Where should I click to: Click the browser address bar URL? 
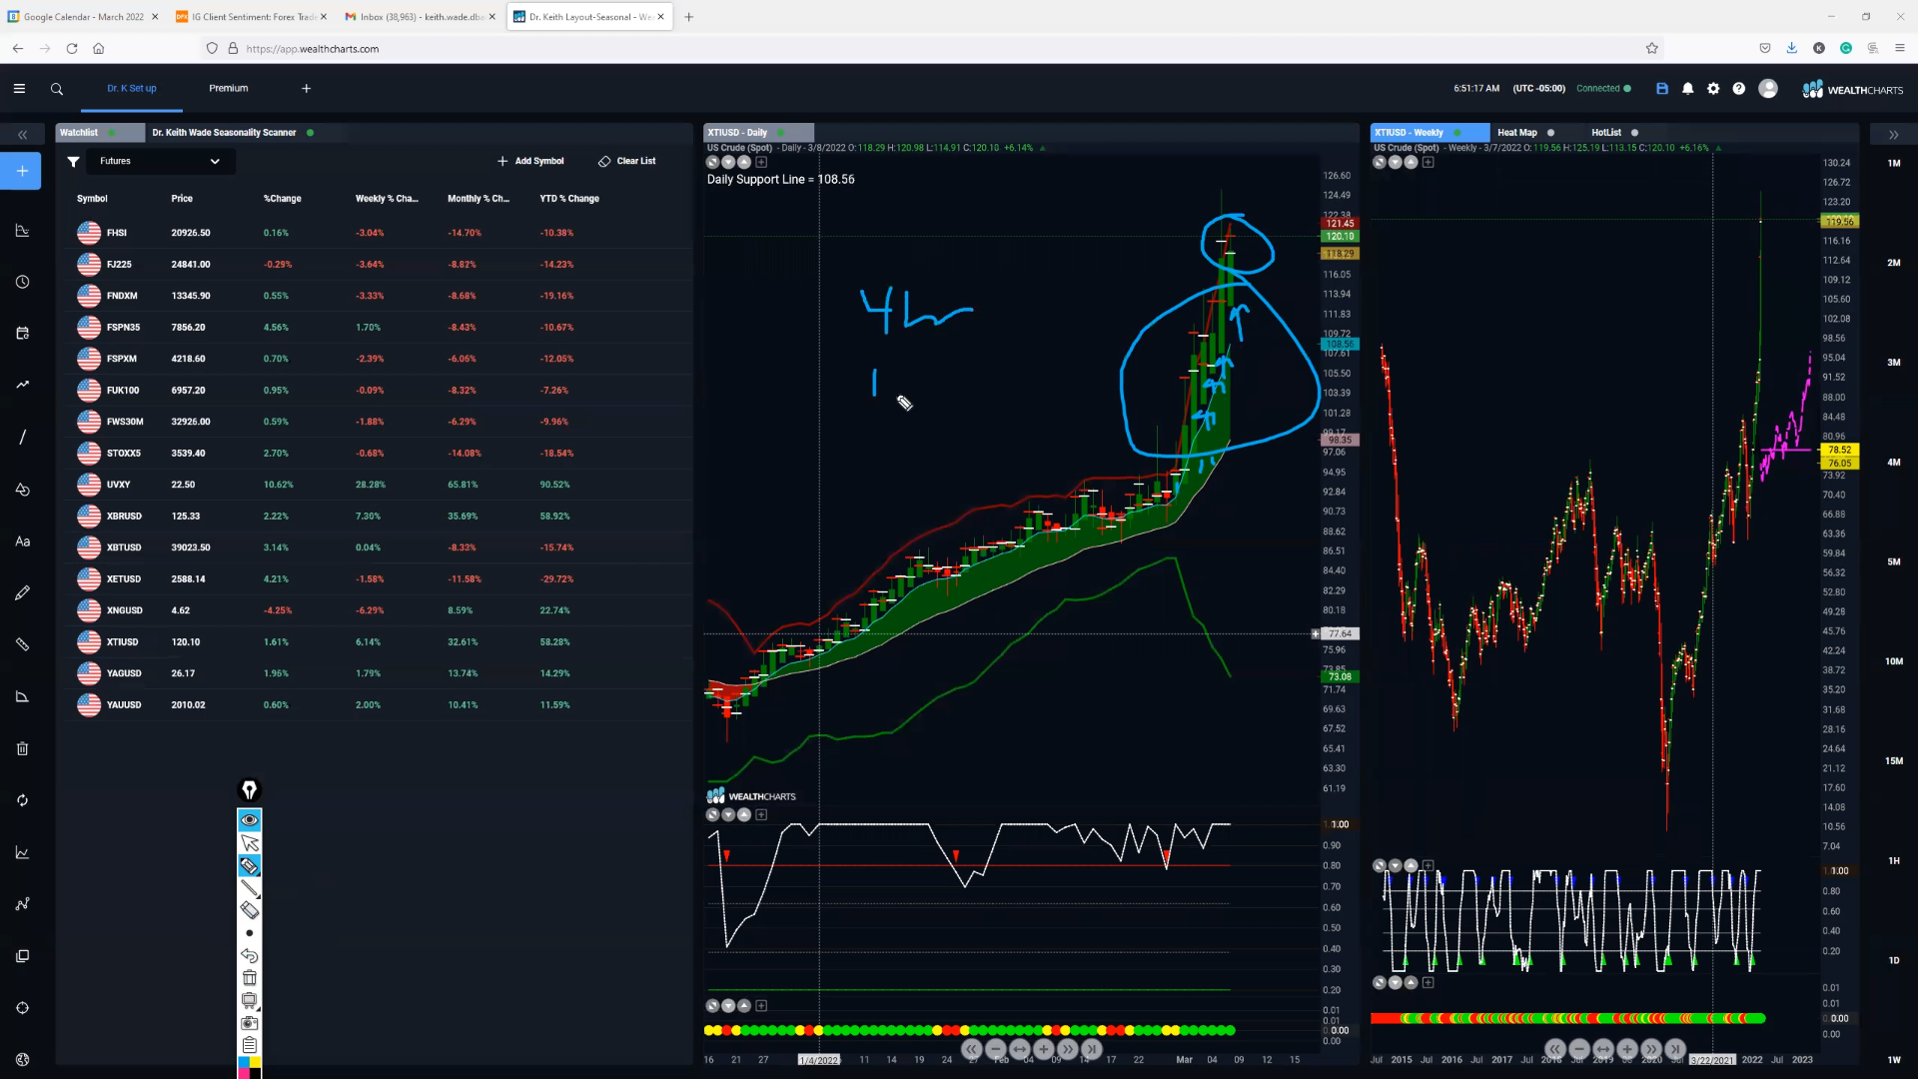[x=312, y=49]
